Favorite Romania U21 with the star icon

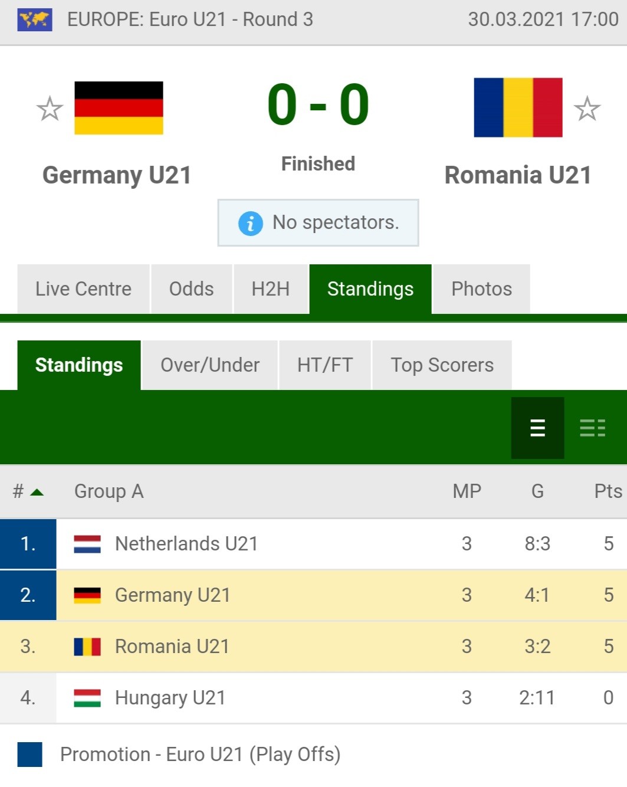587,109
